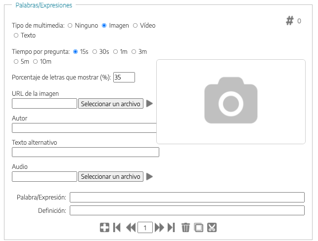Screen dimensions: 318x241
Task: Go to the first word entry
Action: pyautogui.click(x=117, y=227)
